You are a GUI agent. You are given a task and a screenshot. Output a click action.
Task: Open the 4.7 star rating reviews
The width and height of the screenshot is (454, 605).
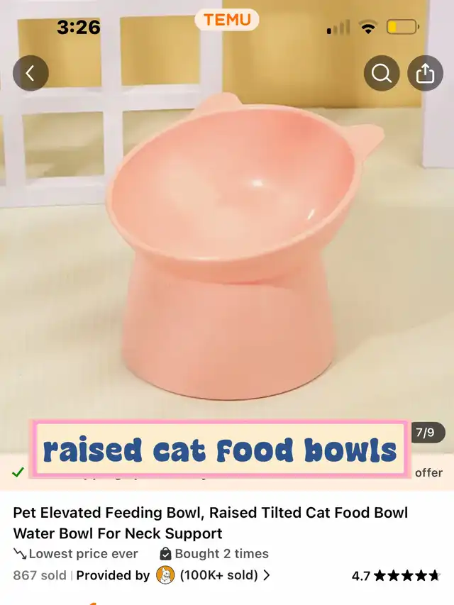pyautogui.click(x=396, y=576)
